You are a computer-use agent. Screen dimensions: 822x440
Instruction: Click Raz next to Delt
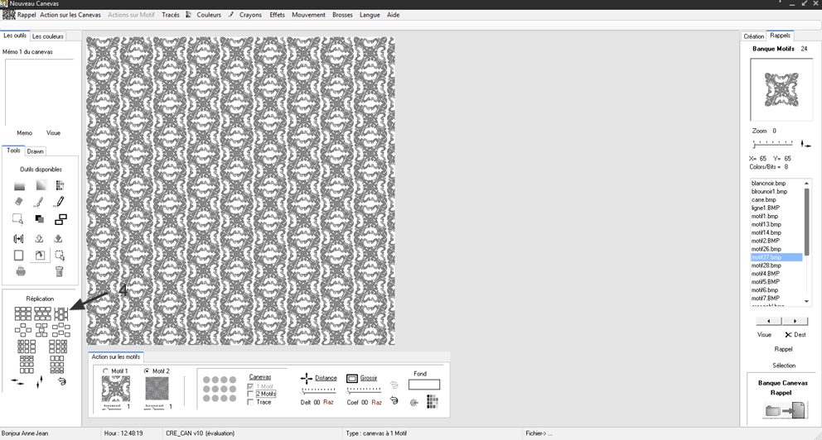[328, 402]
